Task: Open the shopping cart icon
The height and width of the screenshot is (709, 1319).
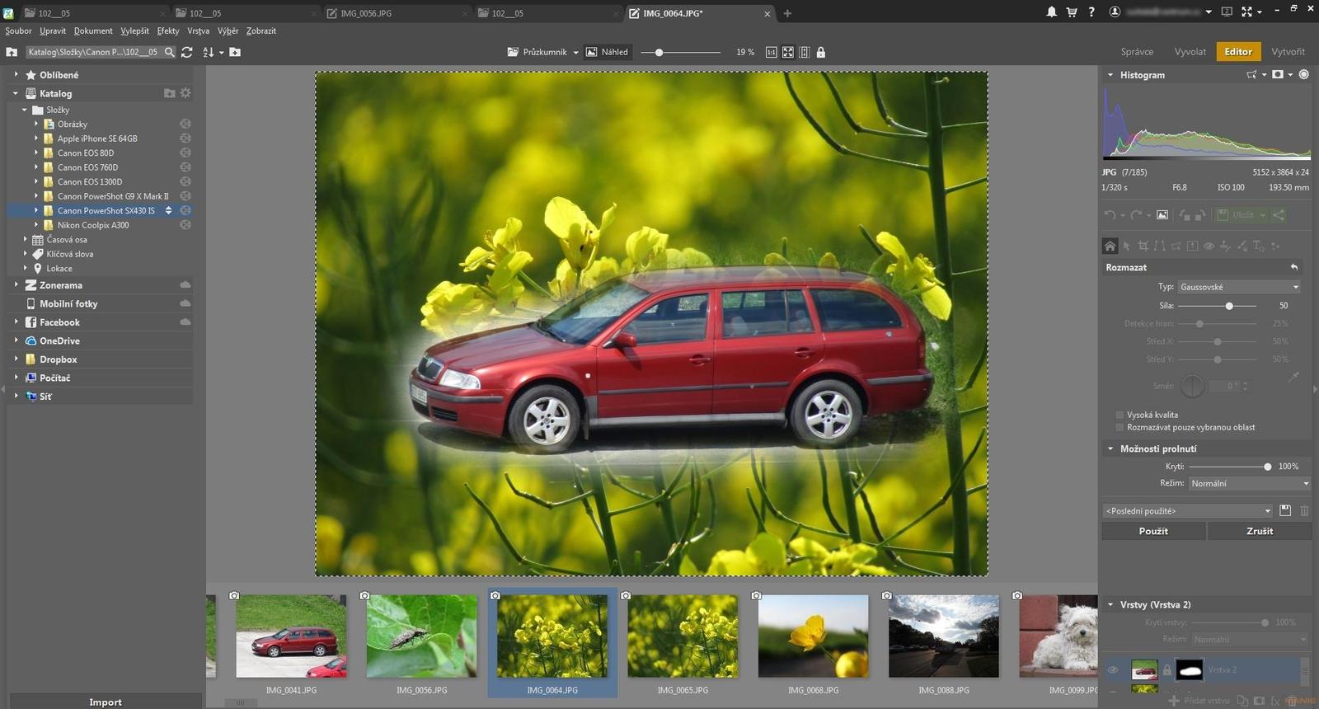Action: (x=1072, y=12)
